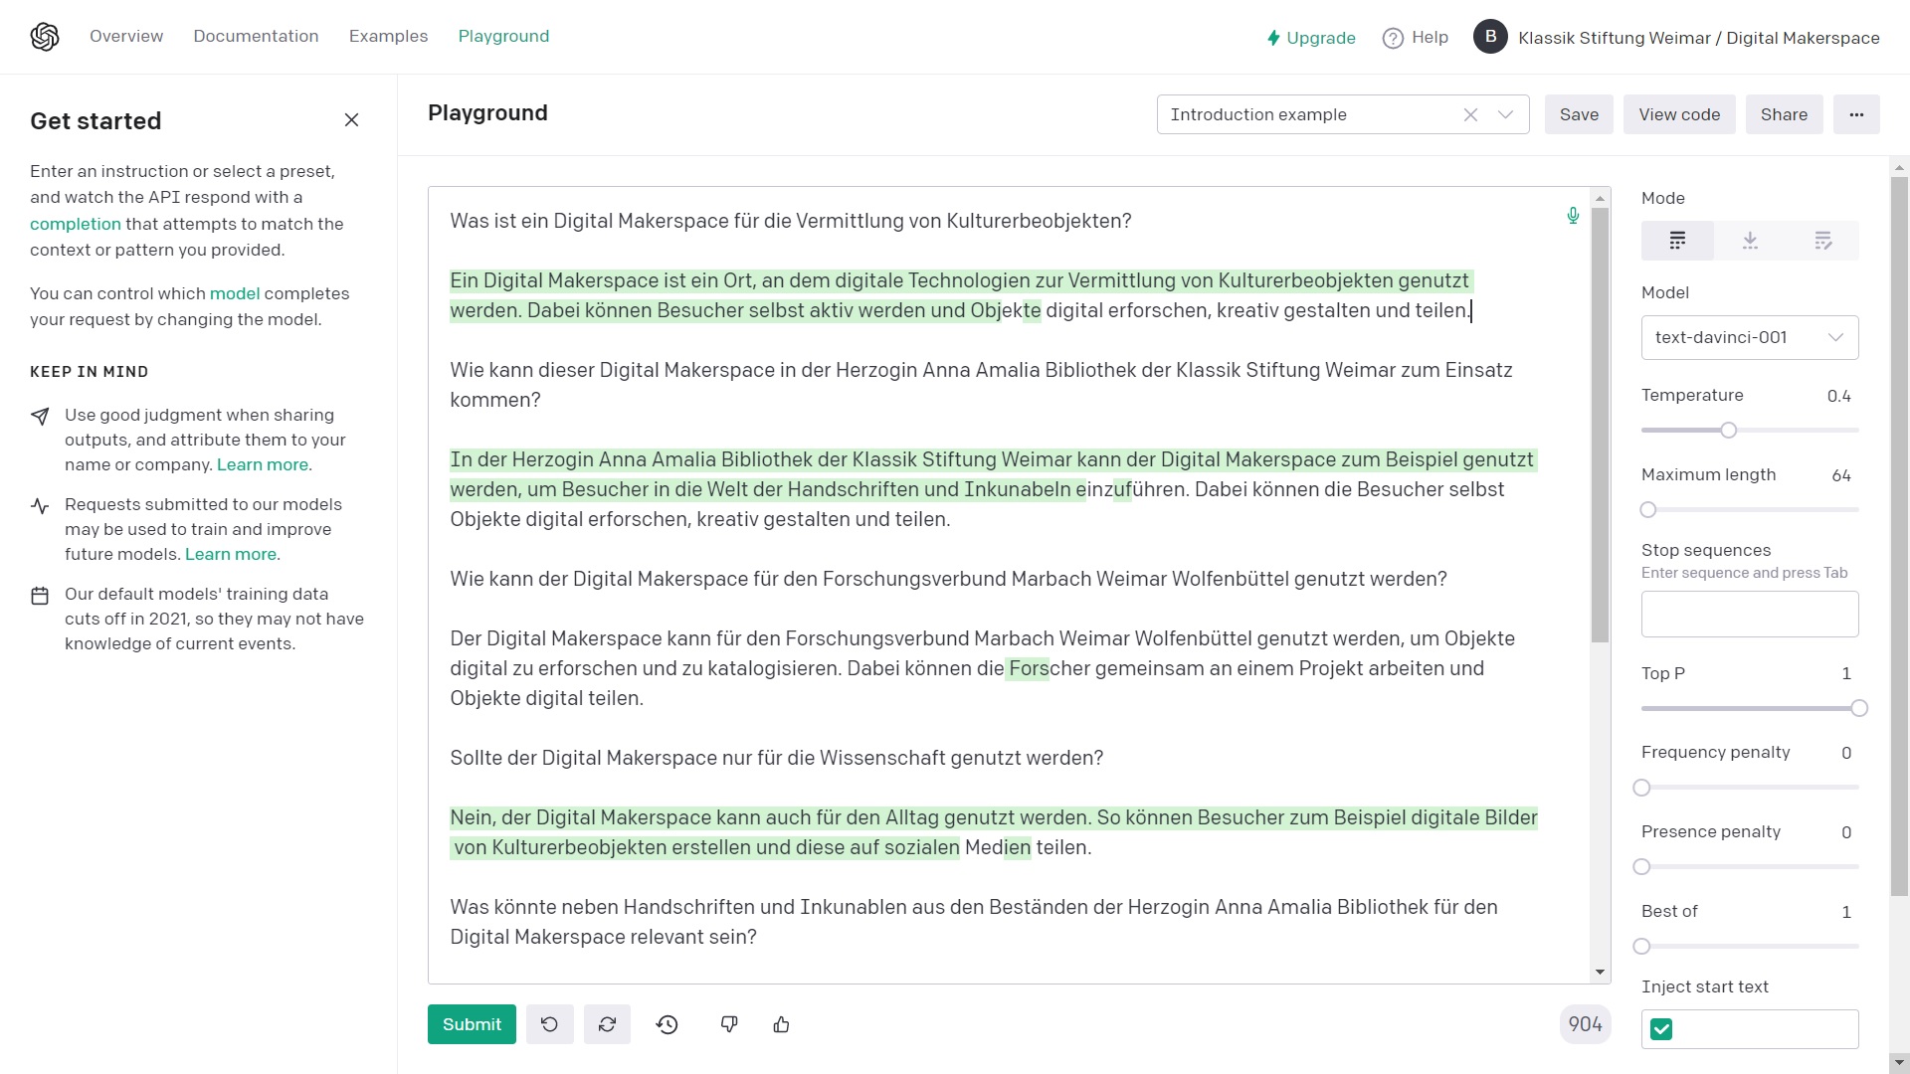This screenshot has height=1074, width=1910.
Task: Open the completion link
Action: pos(75,224)
